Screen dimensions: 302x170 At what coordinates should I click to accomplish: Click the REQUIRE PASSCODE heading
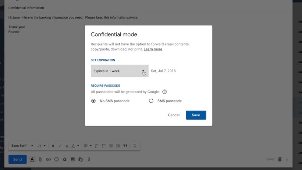coord(105,86)
